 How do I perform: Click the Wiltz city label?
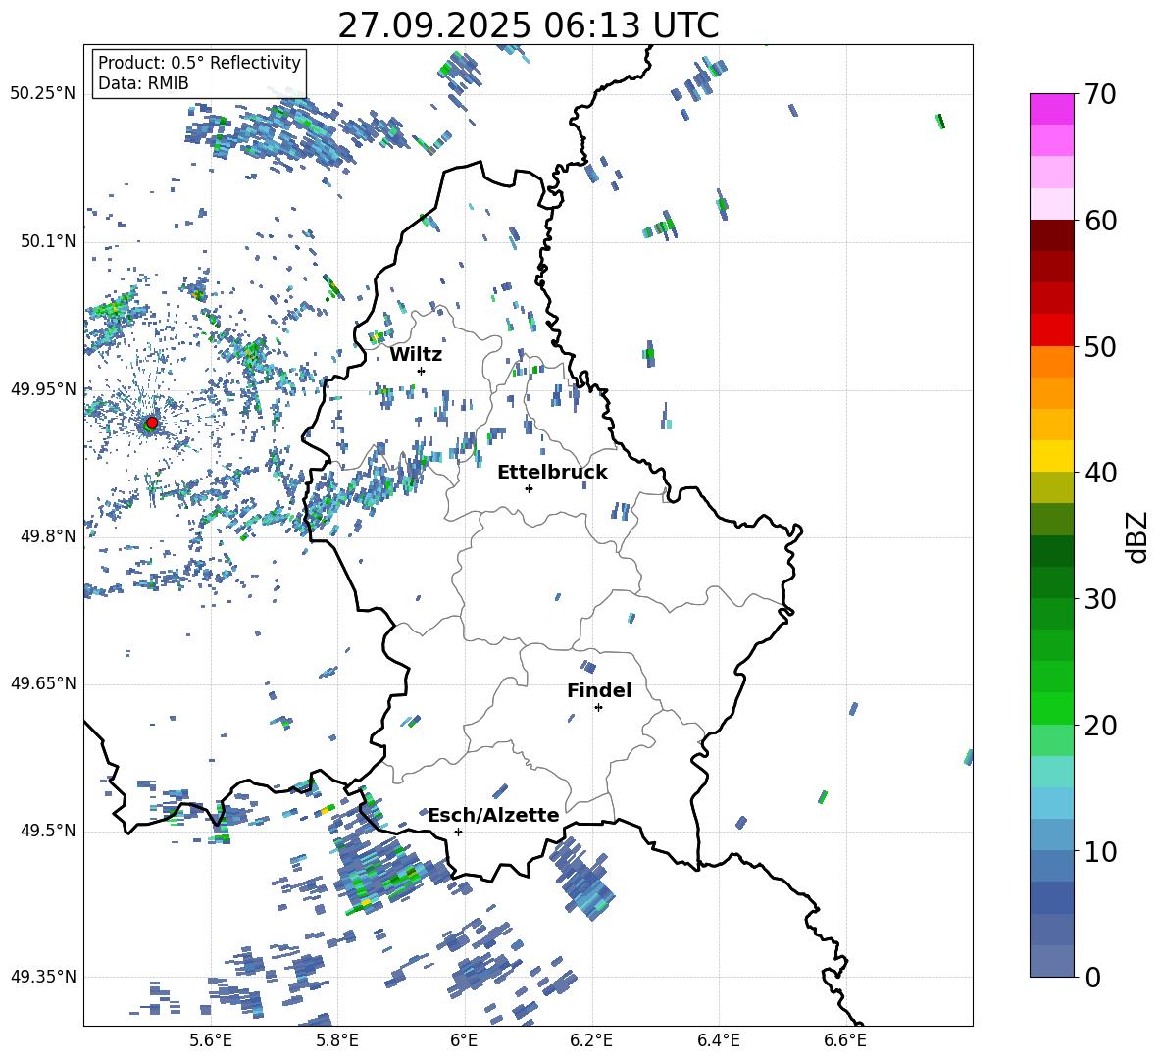(x=416, y=354)
